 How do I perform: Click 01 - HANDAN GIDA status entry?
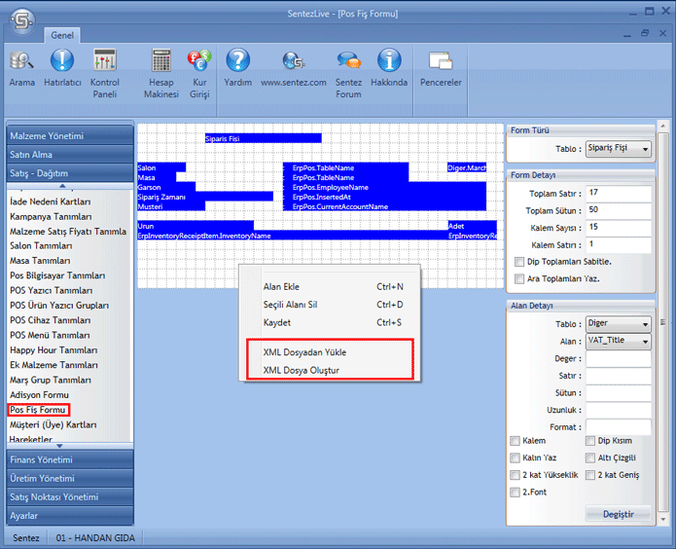point(95,537)
